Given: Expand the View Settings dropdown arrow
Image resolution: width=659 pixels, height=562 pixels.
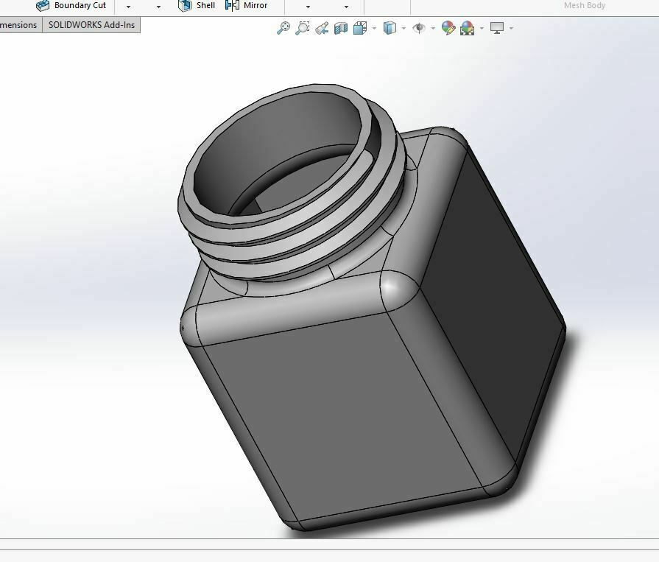Looking at the screenshot, I should (x=511, y=29).
